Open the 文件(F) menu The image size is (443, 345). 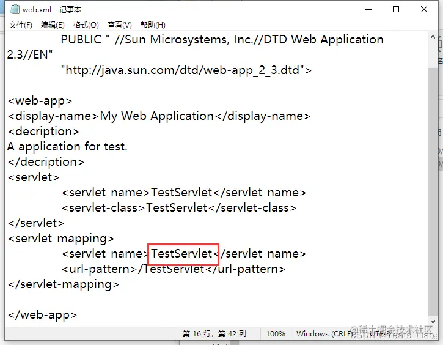coord(20,25)
